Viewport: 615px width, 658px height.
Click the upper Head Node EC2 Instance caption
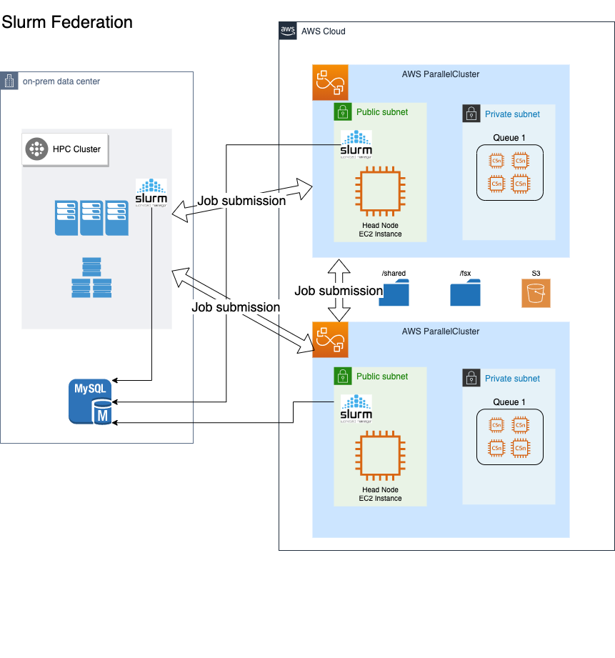click(x=381, y=229)
